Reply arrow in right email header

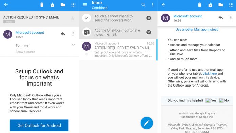point(221,17)
